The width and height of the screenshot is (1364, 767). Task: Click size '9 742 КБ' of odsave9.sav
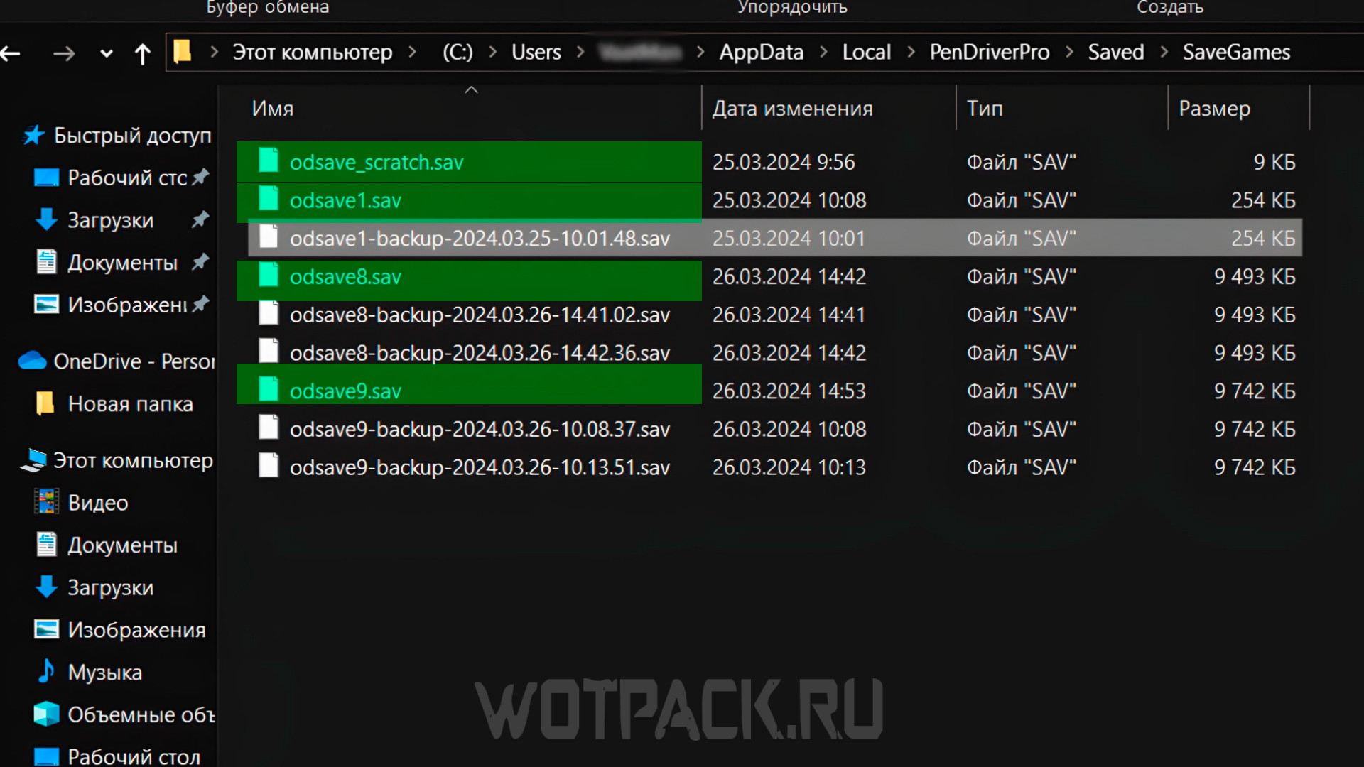pyautogui.click(x=1255, y=391)
